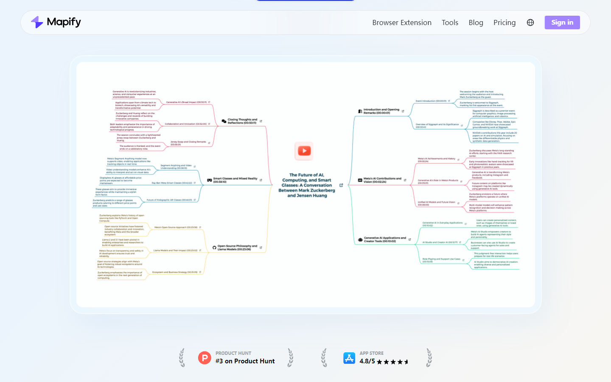Open link icon next to Closing Thoughts and Reflections
The image size is (611, 382).
(261, 121)
